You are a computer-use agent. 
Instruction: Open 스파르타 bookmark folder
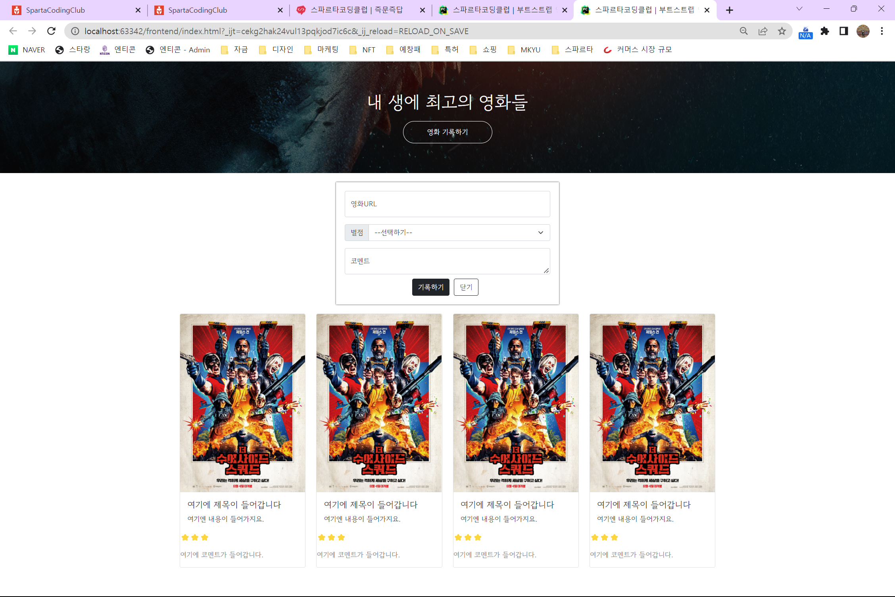coord(572,50)
